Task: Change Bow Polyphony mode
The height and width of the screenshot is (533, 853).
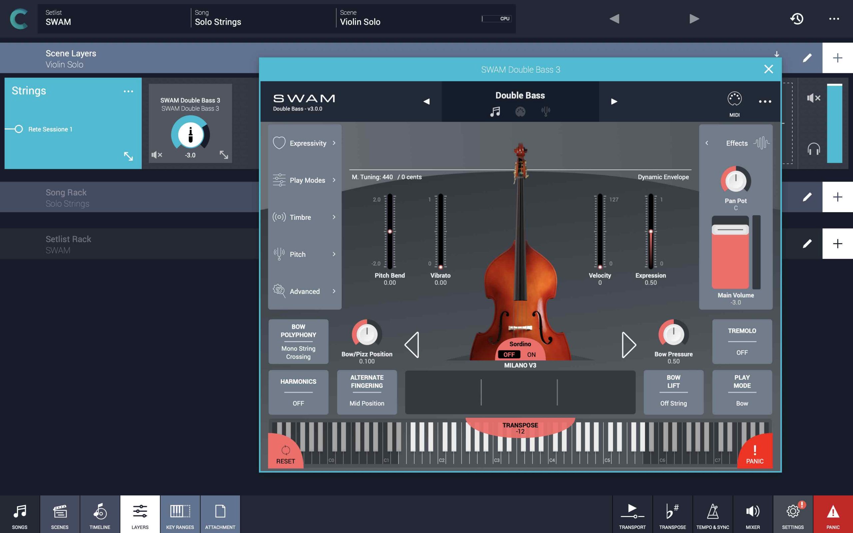Action: pos(298,341)
